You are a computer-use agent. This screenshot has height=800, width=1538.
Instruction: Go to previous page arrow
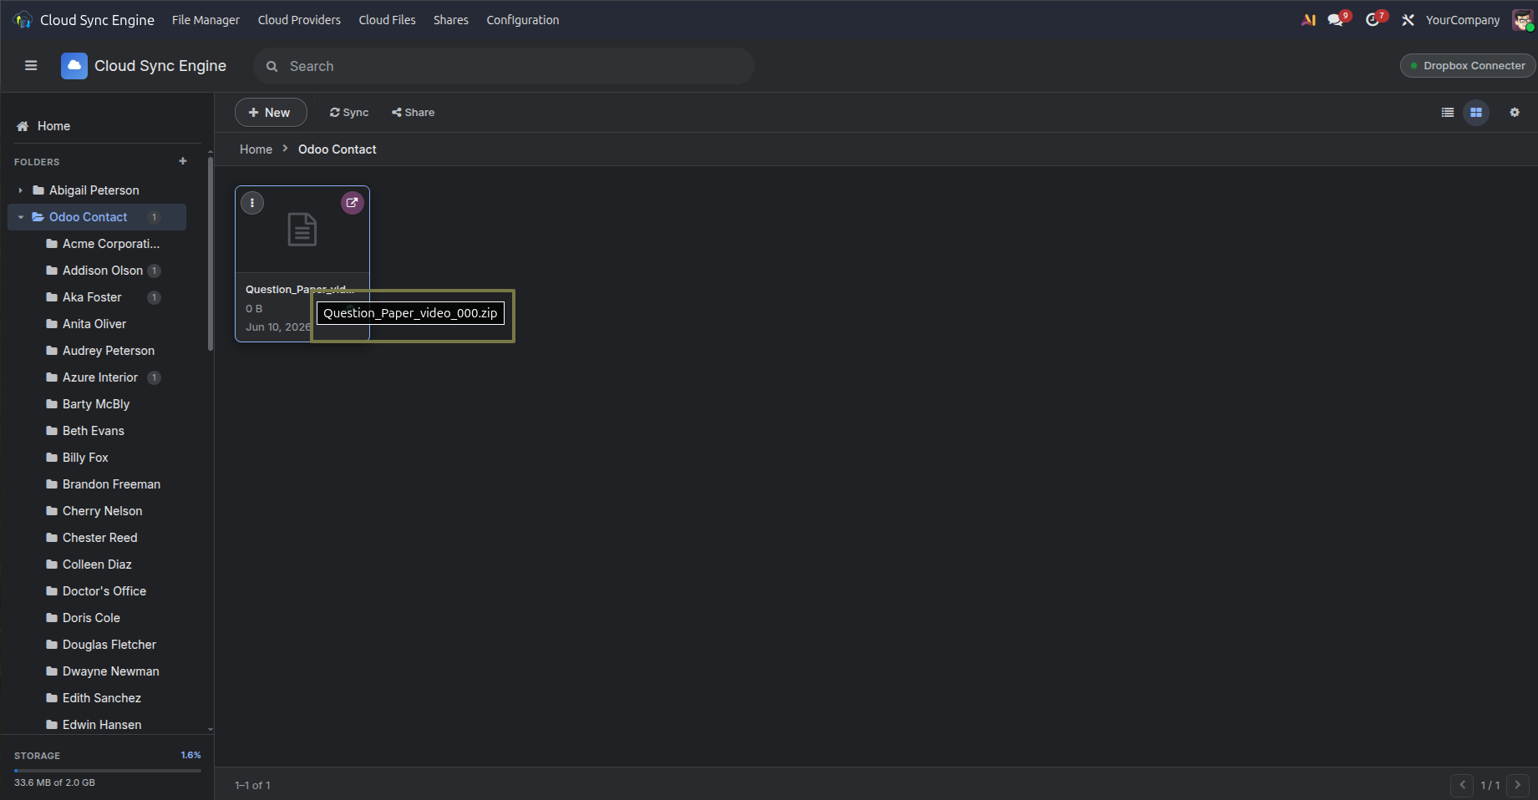click(1462, 785)
